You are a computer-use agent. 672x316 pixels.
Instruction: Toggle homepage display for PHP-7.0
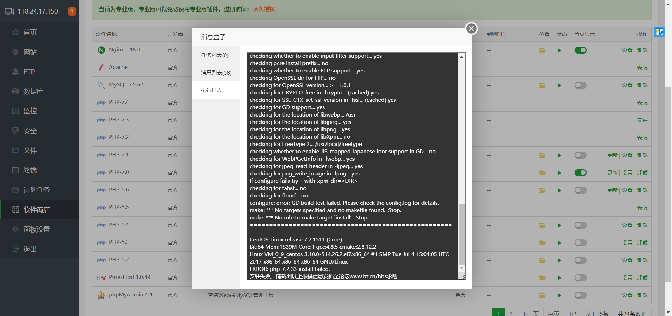(x=580, y=173)
